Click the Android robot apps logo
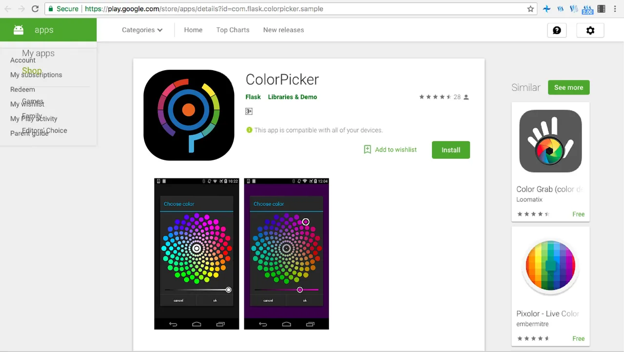The width and height of the screenshot is (624, 352). tap(19, 30)
